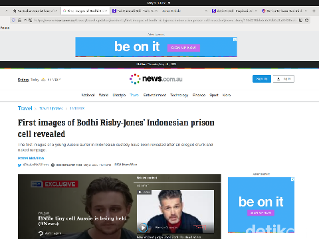Switch to the Australian tourist browser tab

(35, 11)
